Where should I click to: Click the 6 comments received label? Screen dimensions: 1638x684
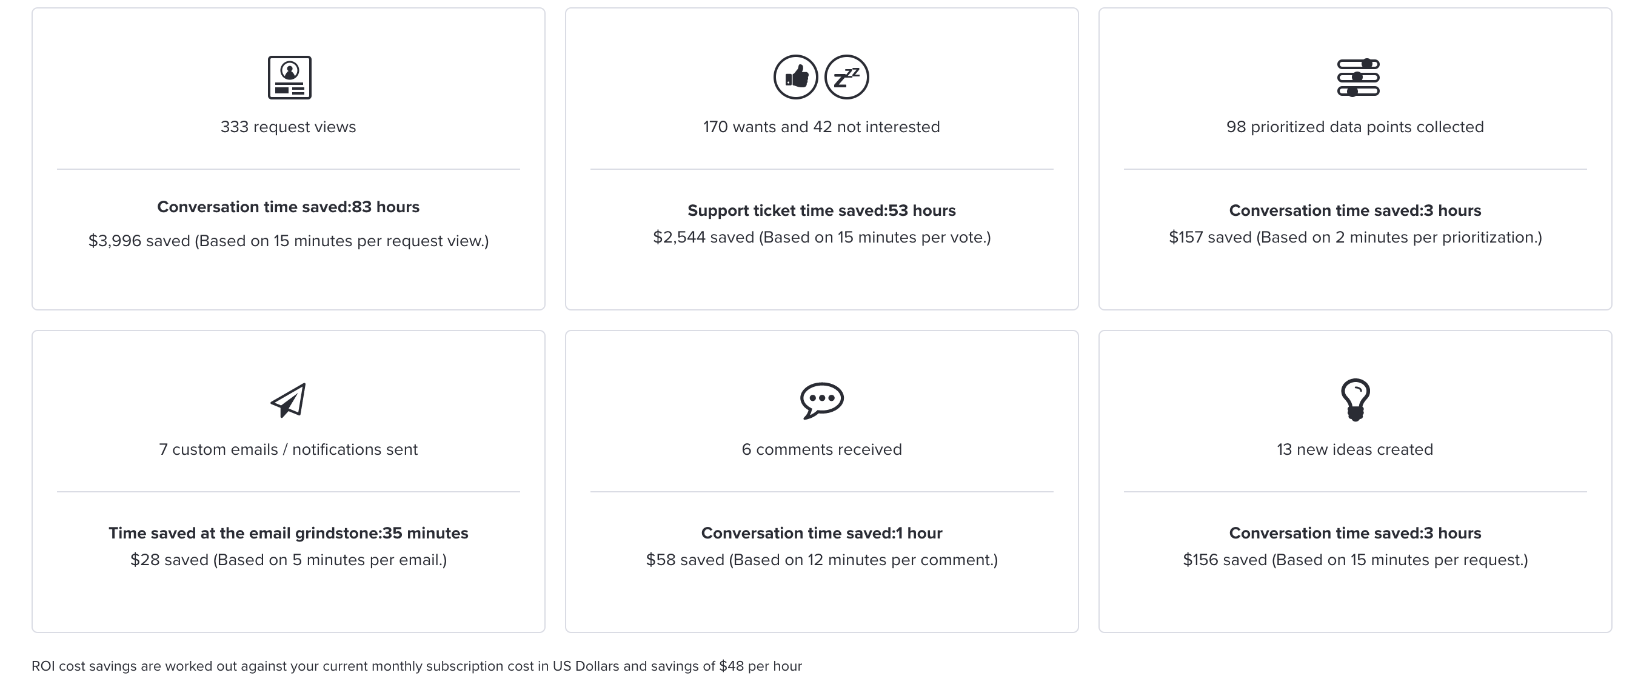tap(821, 449)
